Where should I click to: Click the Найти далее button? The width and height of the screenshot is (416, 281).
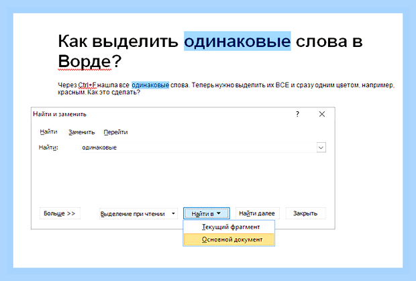pos(257,213)
